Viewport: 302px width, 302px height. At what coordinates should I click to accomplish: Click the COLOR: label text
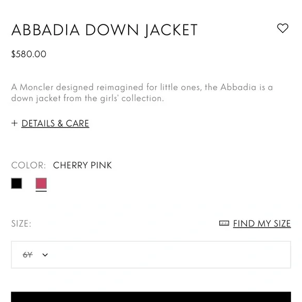pos(29,165)
